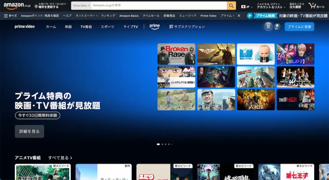The height and width of the screenshot is (180, 329).
Task: Click the 詳細を見る button
Action: [29, 131]
